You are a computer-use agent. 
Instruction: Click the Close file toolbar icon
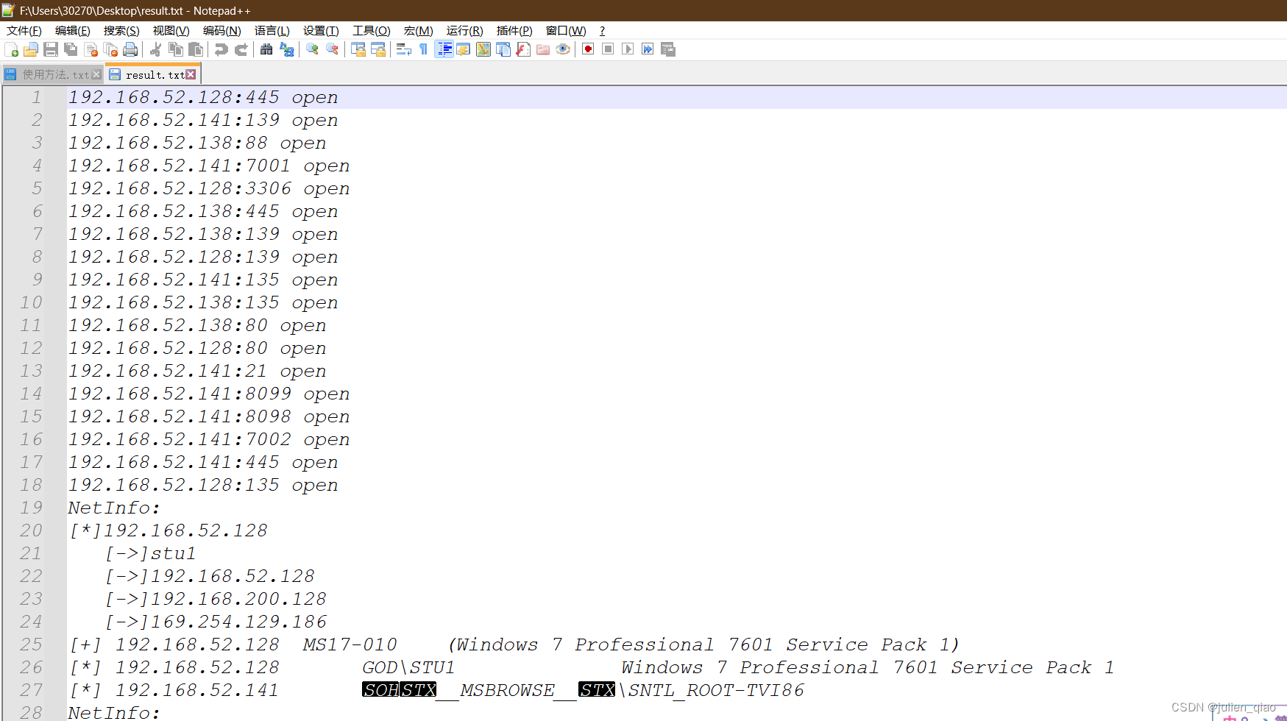91,49
